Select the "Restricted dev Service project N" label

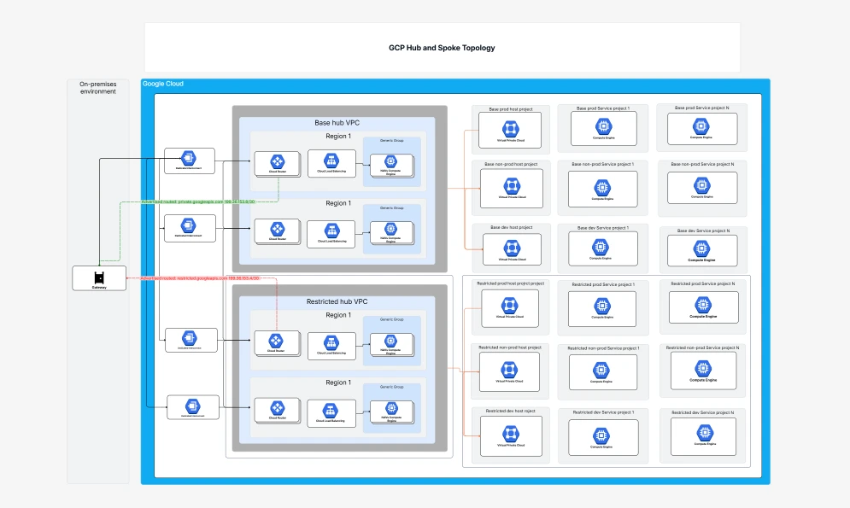pos(702,412)
